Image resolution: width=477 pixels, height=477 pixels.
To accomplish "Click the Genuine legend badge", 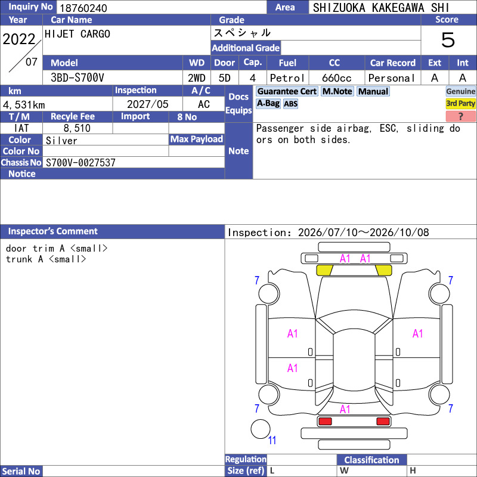I will click(460, 91).
